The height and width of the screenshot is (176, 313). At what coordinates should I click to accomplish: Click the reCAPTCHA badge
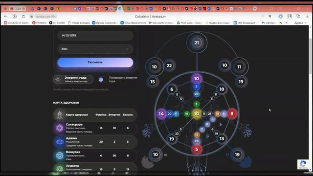point(303,164)
